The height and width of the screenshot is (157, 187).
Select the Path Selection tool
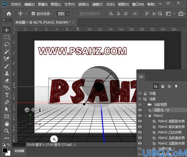pos(7,109)
